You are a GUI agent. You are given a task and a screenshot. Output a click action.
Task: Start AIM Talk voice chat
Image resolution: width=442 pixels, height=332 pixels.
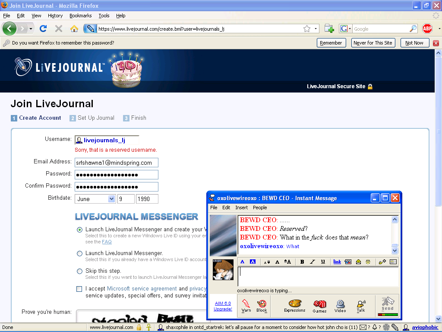coord(361,306)
